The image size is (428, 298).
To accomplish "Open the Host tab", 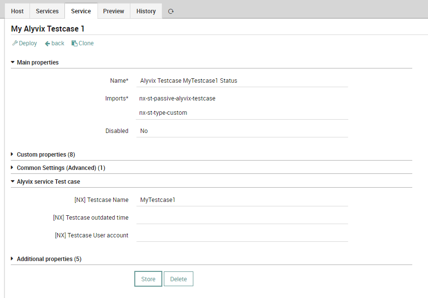I will click(x=17, y=11).
